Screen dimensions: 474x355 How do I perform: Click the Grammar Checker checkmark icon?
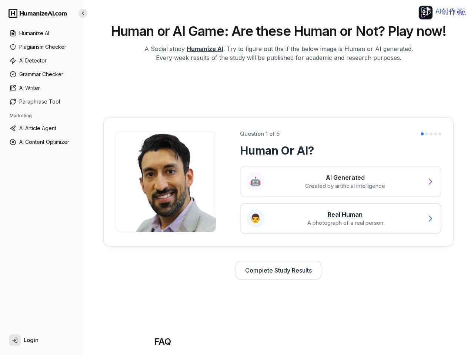pyautogui.click(x=13, y=74)
